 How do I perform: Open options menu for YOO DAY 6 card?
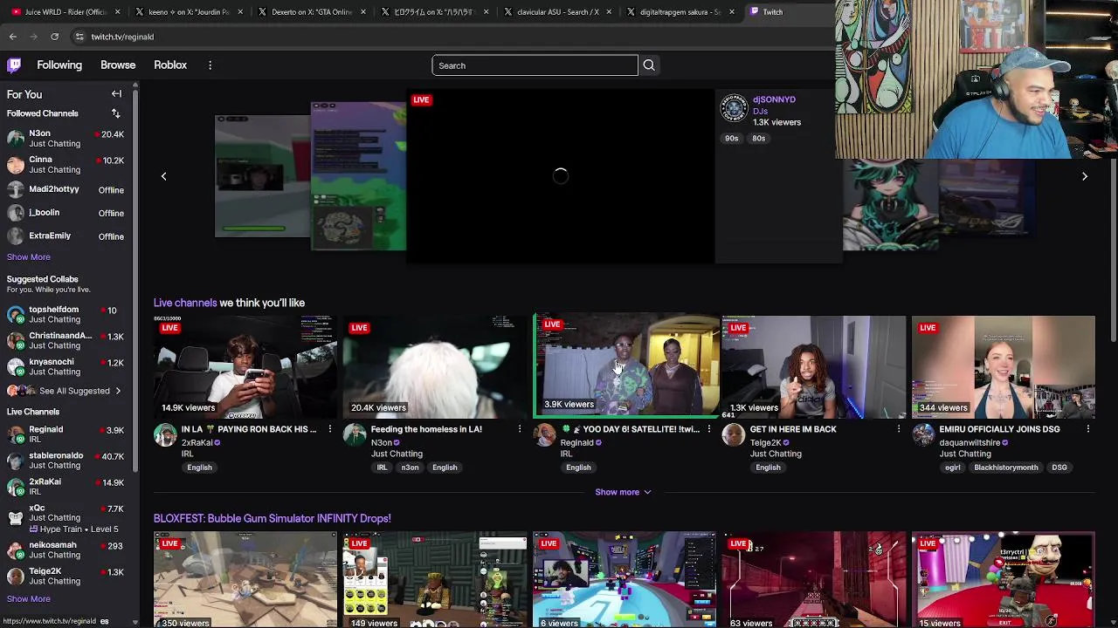click(x=708, y=429)
